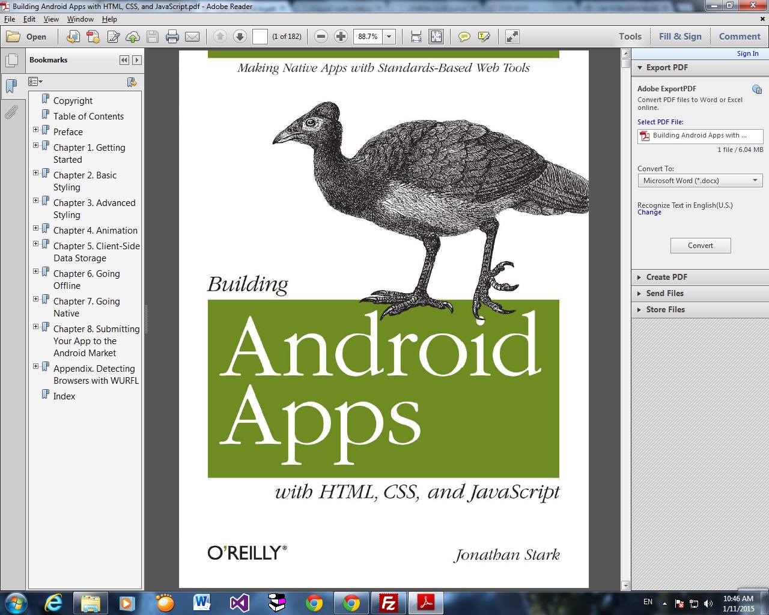Expand the Chapter 2 Basic Styling bookmark
This screenshot has height=615, width=769.
coord(36,173)
